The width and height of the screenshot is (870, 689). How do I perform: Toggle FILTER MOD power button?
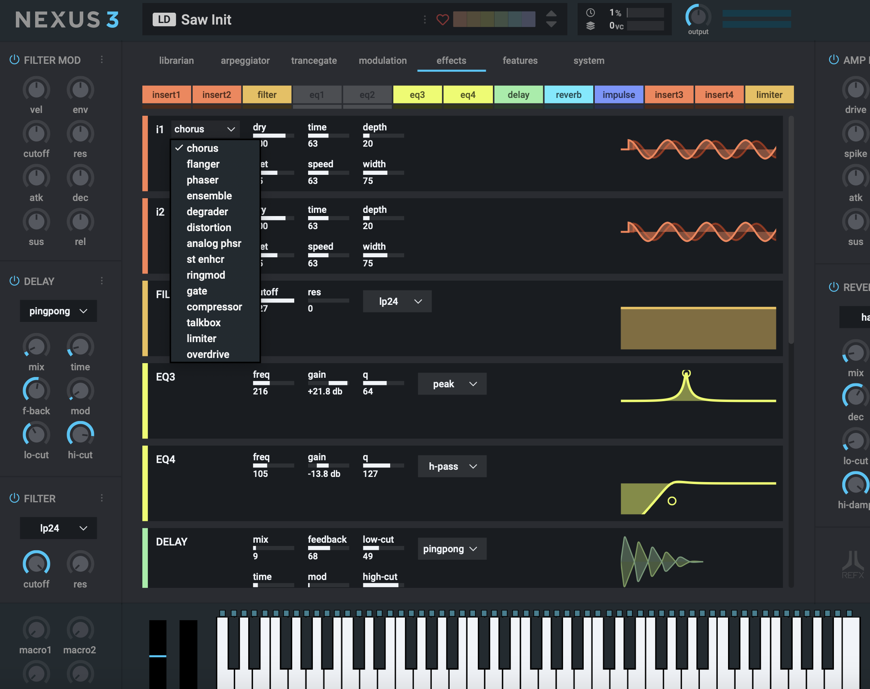(14, 60)
